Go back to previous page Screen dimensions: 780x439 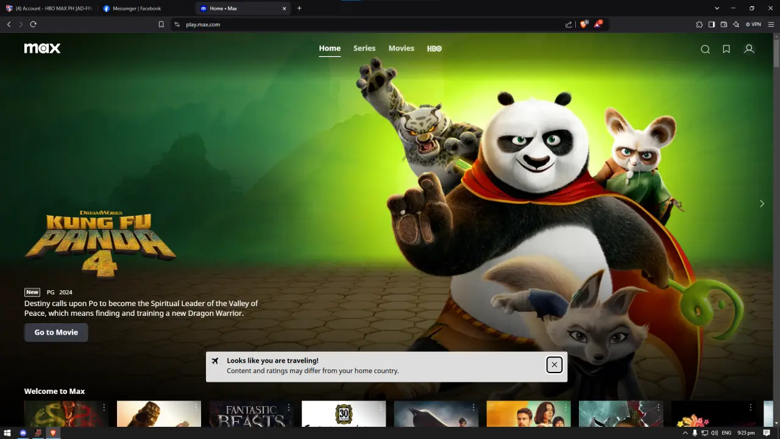coord(9,24)
